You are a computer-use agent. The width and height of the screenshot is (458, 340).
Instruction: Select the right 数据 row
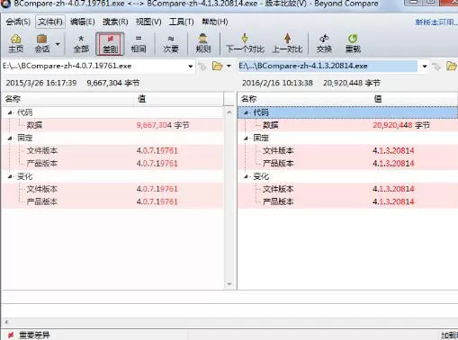[x=348, y=125]
